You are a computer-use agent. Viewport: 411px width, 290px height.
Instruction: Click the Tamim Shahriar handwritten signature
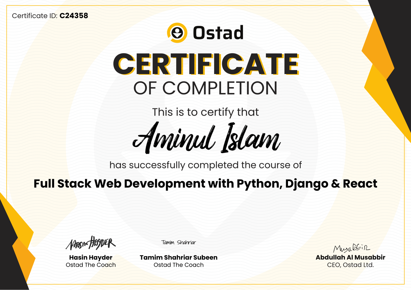tap(179, 242)
